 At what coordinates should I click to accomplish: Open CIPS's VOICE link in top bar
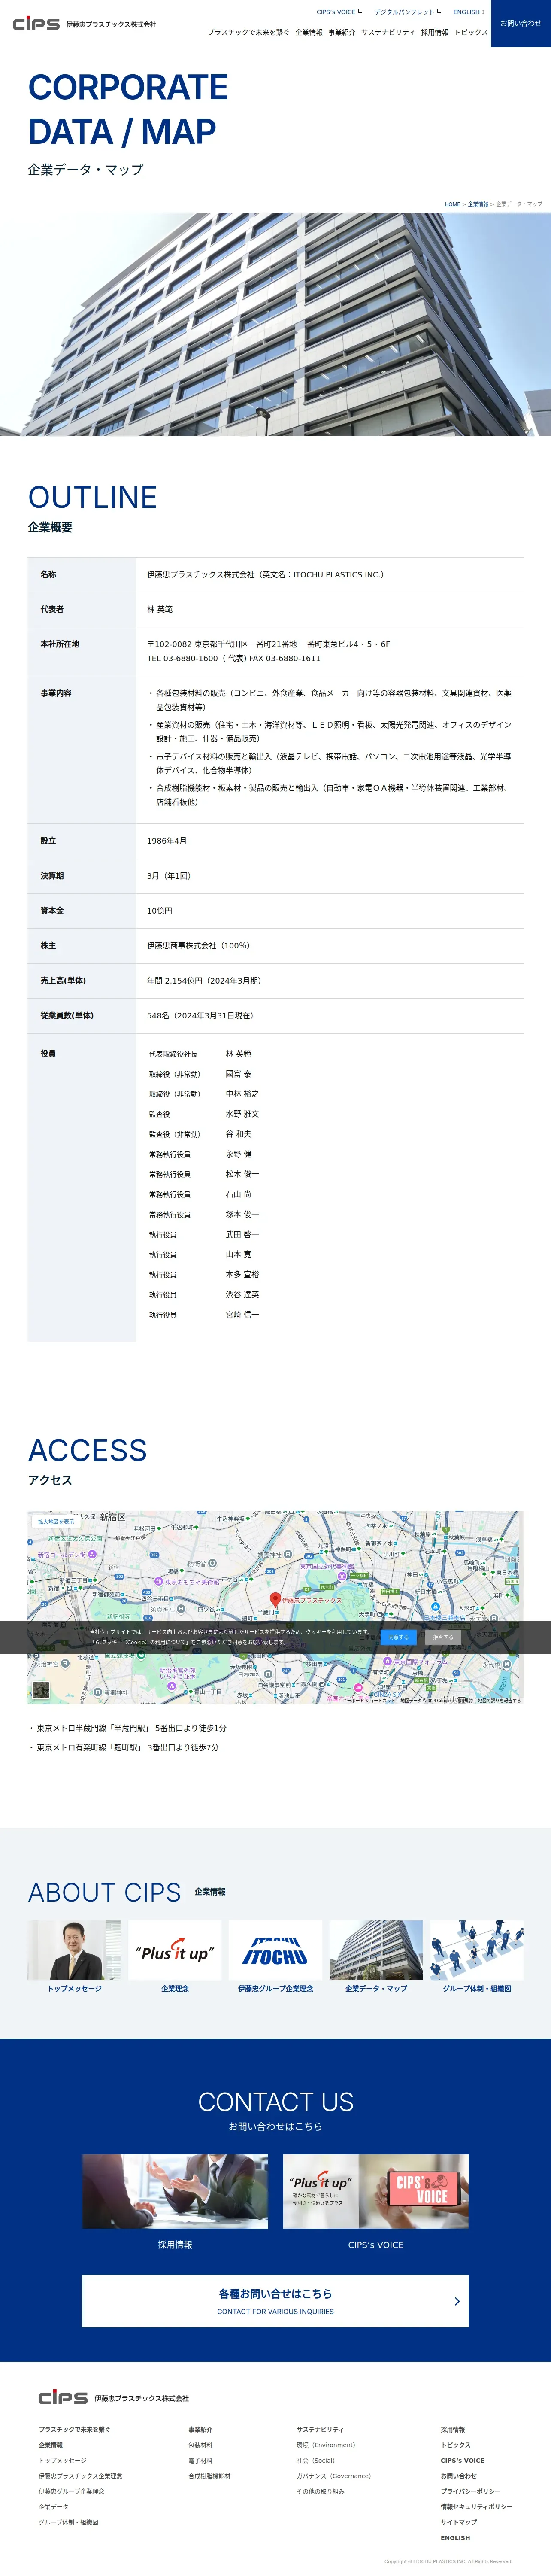339,12
